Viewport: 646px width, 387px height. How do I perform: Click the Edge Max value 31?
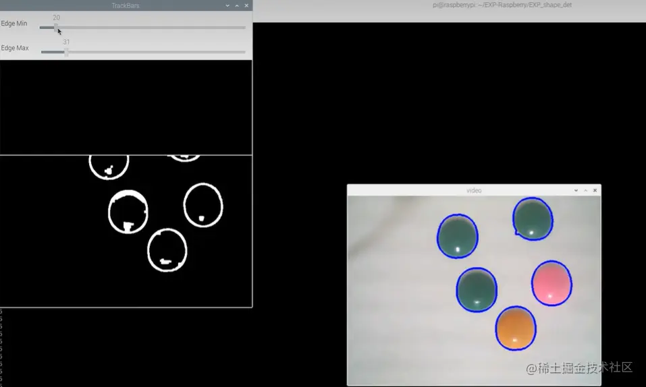tap(66, 42)
